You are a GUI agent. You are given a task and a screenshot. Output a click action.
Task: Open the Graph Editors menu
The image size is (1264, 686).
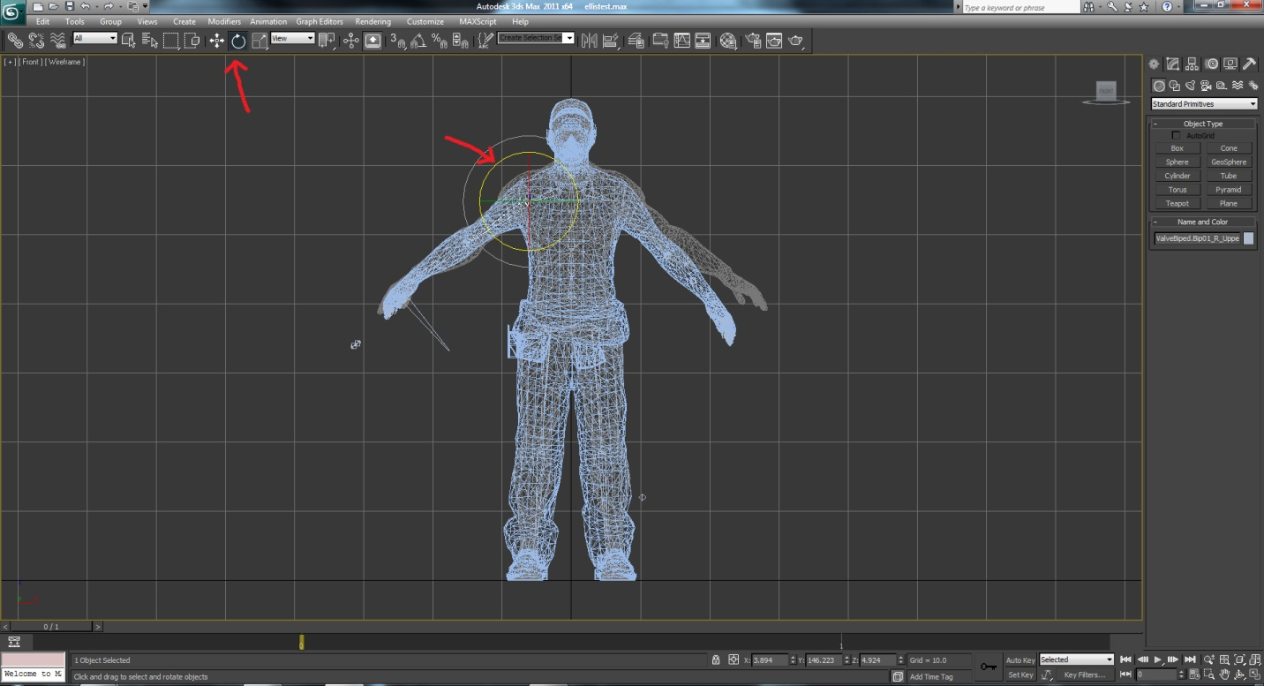320,21
